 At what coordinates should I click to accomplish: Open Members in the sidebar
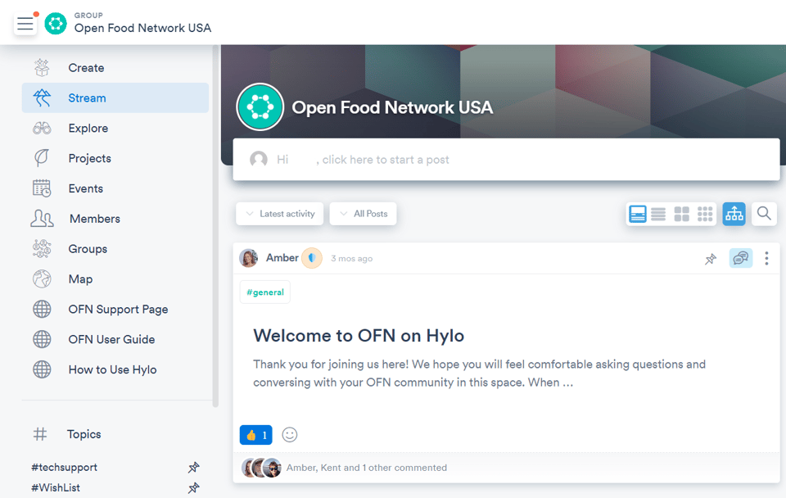94,219
